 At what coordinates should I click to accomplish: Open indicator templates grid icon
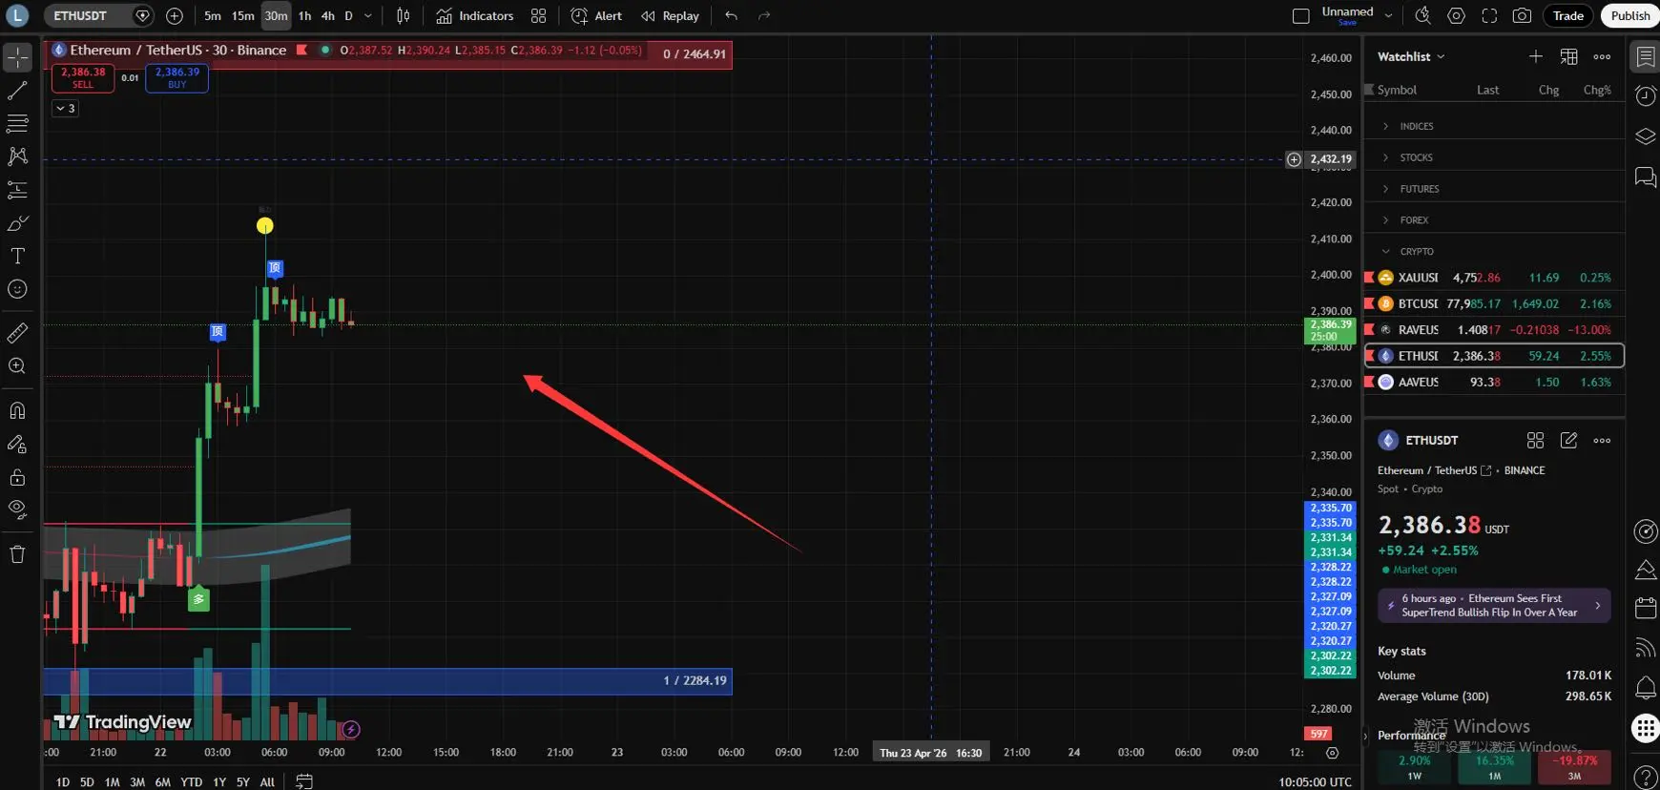(x=539, y=16)
